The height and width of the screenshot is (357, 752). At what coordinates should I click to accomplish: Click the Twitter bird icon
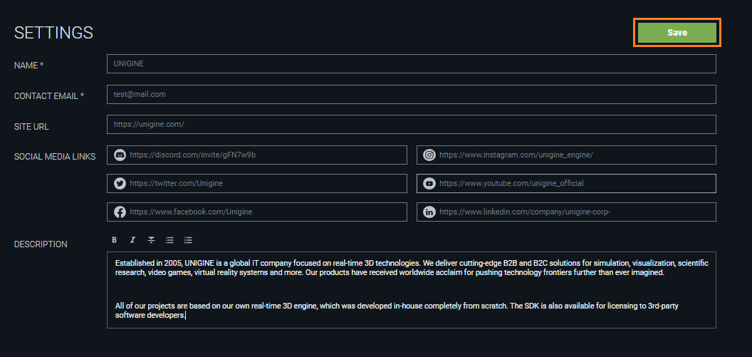(120, 183)
